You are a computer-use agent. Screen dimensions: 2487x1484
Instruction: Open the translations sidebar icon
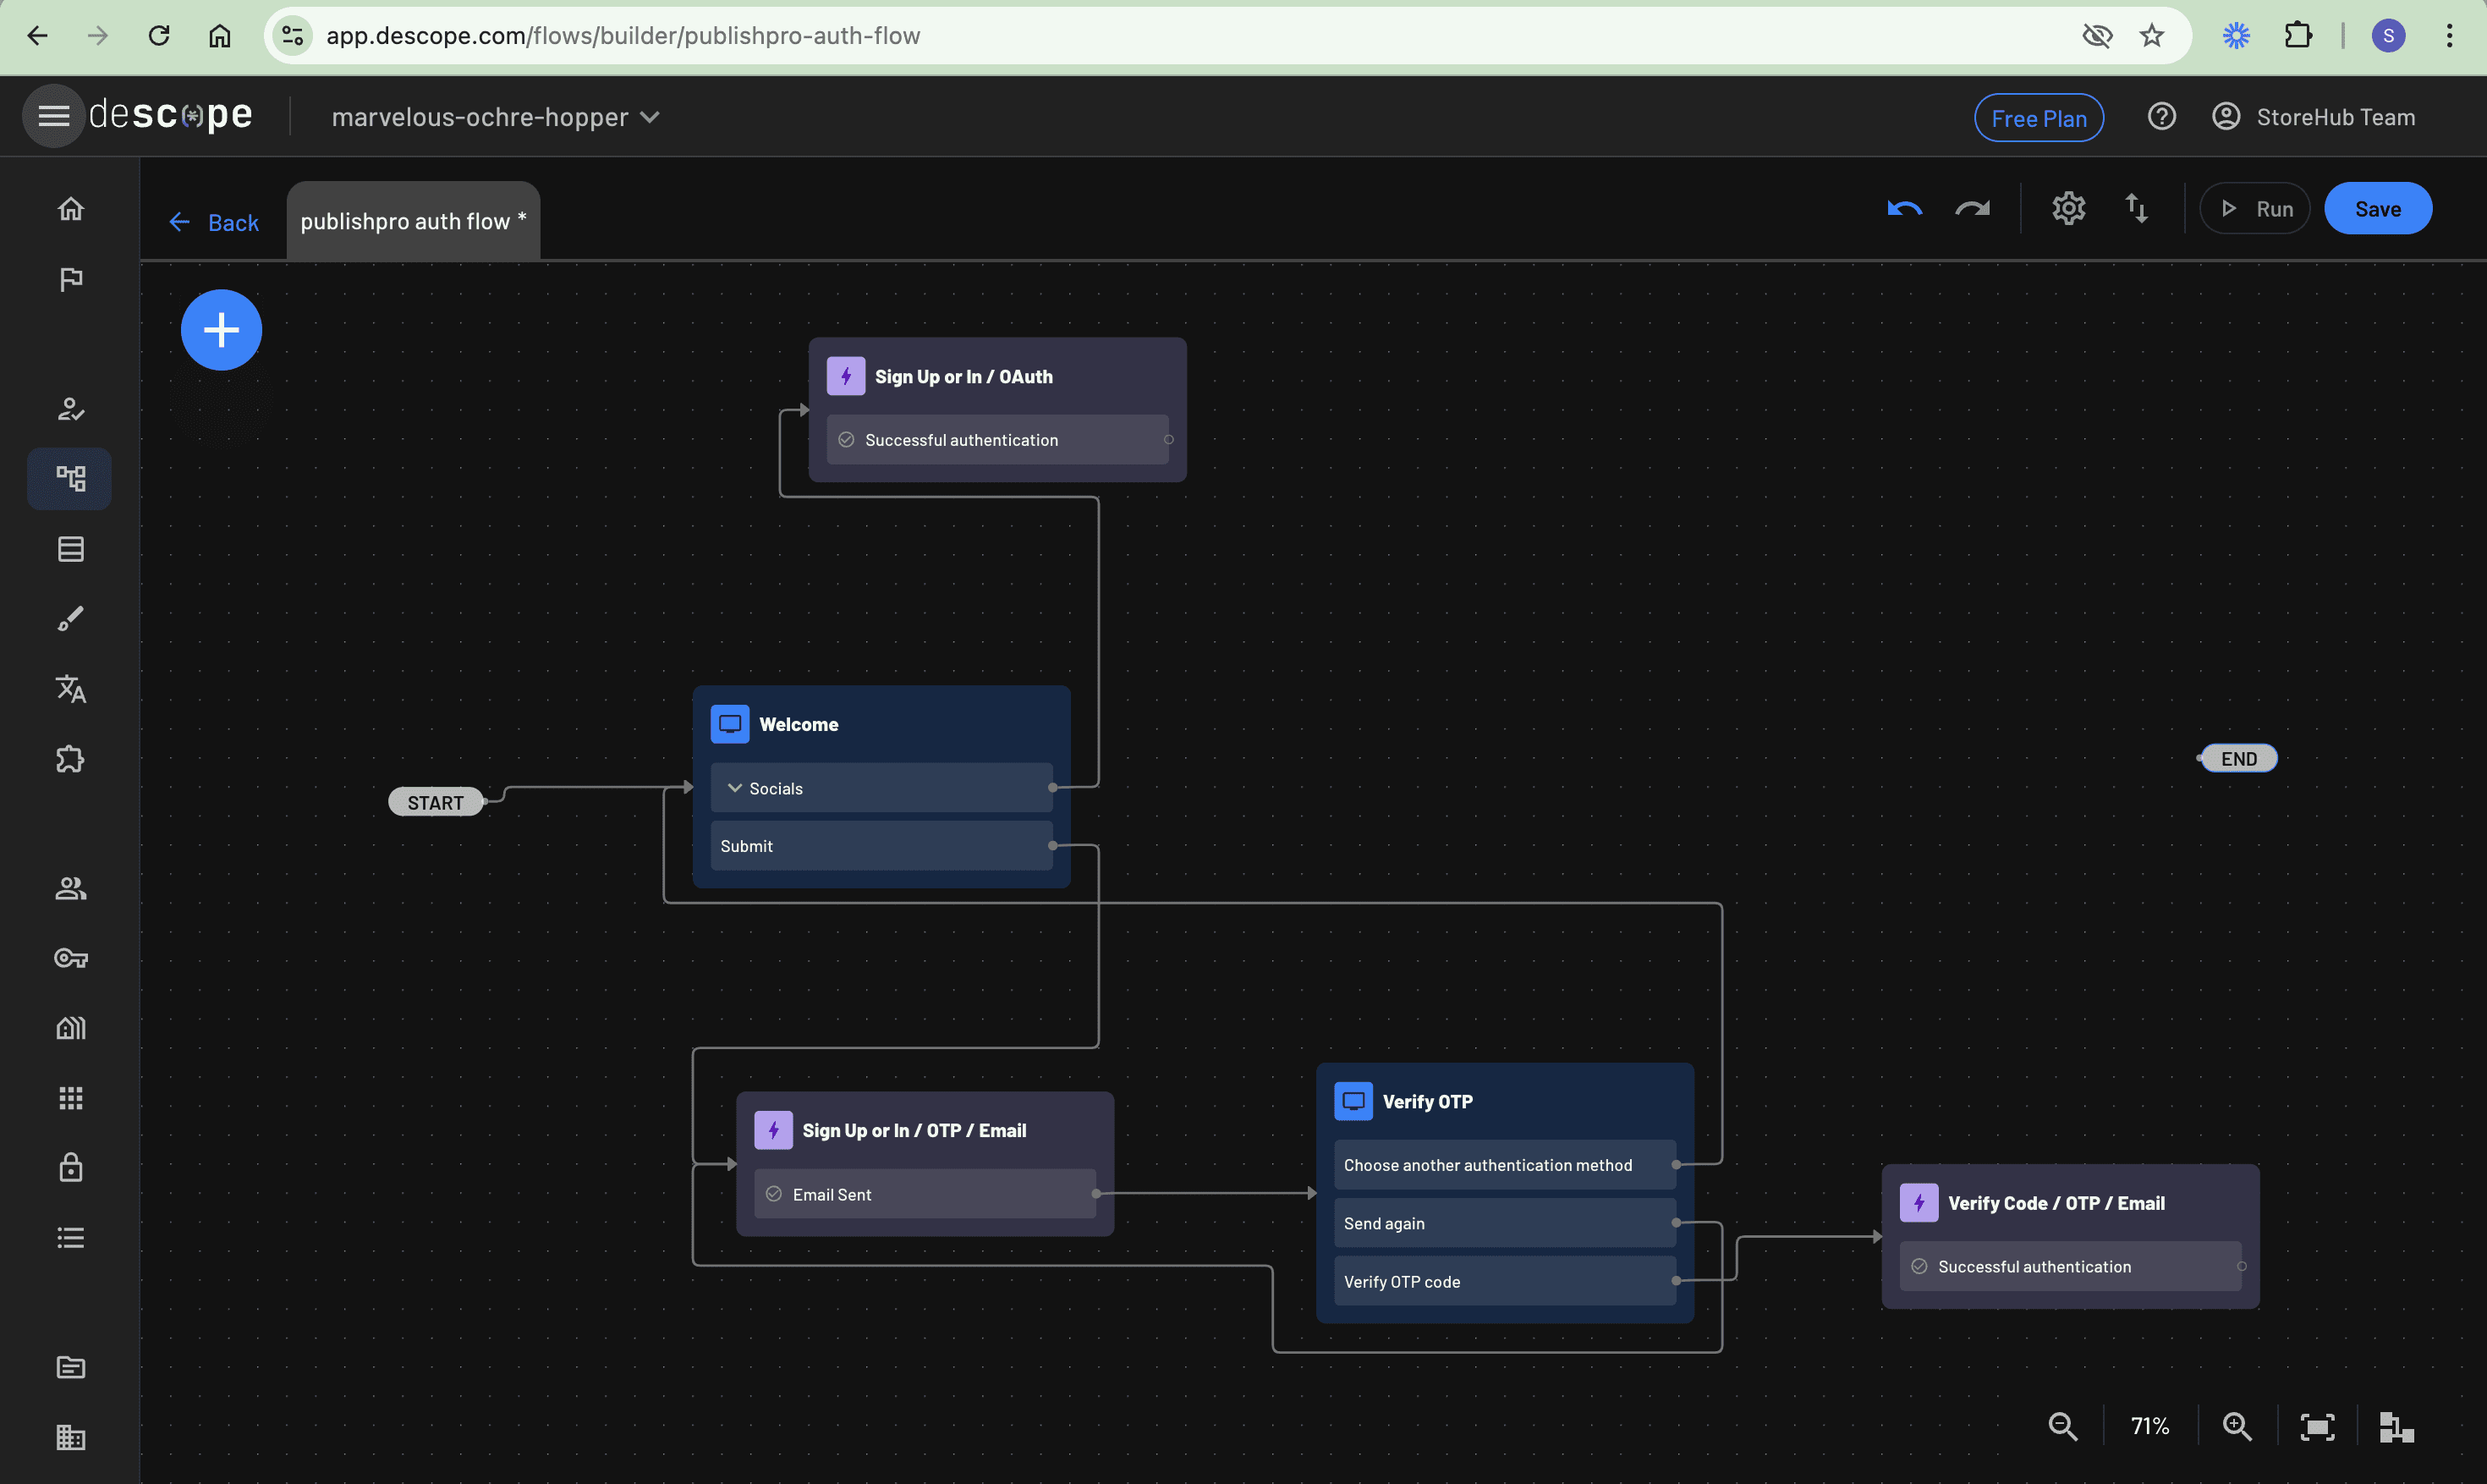click(x=70, y=689)
